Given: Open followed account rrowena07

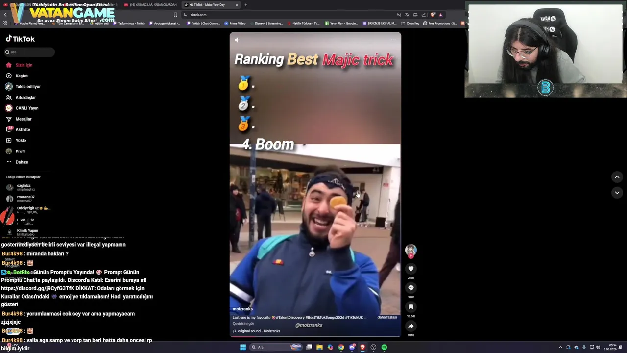Looking at the screenshot, I should click(x=21, y=199).
